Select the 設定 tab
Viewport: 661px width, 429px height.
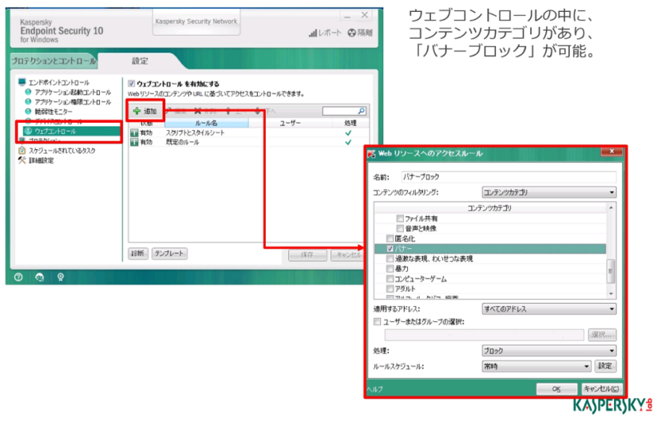pyautogui.click(x=141, y=61)
